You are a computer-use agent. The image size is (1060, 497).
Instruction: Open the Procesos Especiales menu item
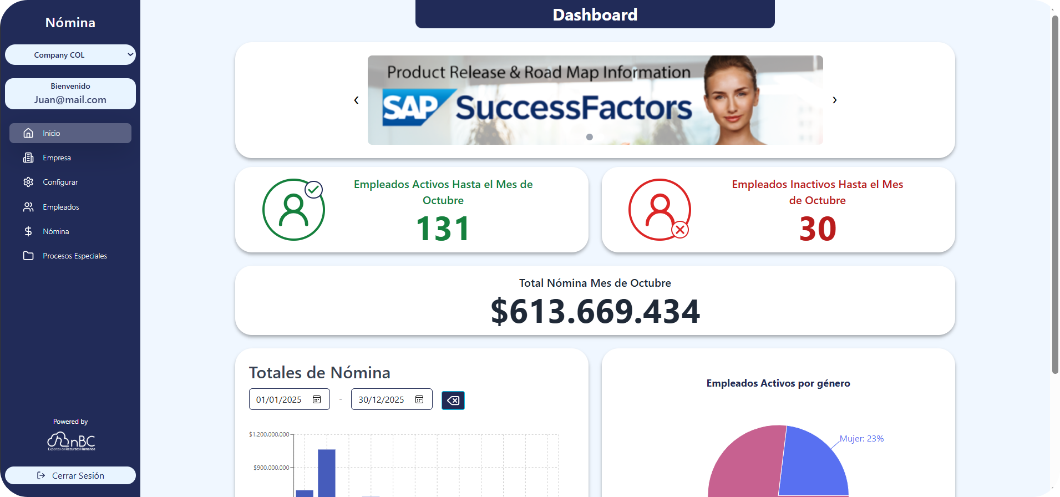point(75,256)
